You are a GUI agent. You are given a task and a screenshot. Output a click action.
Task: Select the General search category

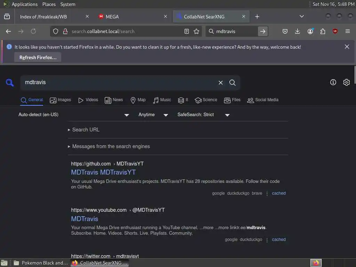point(32,100)
